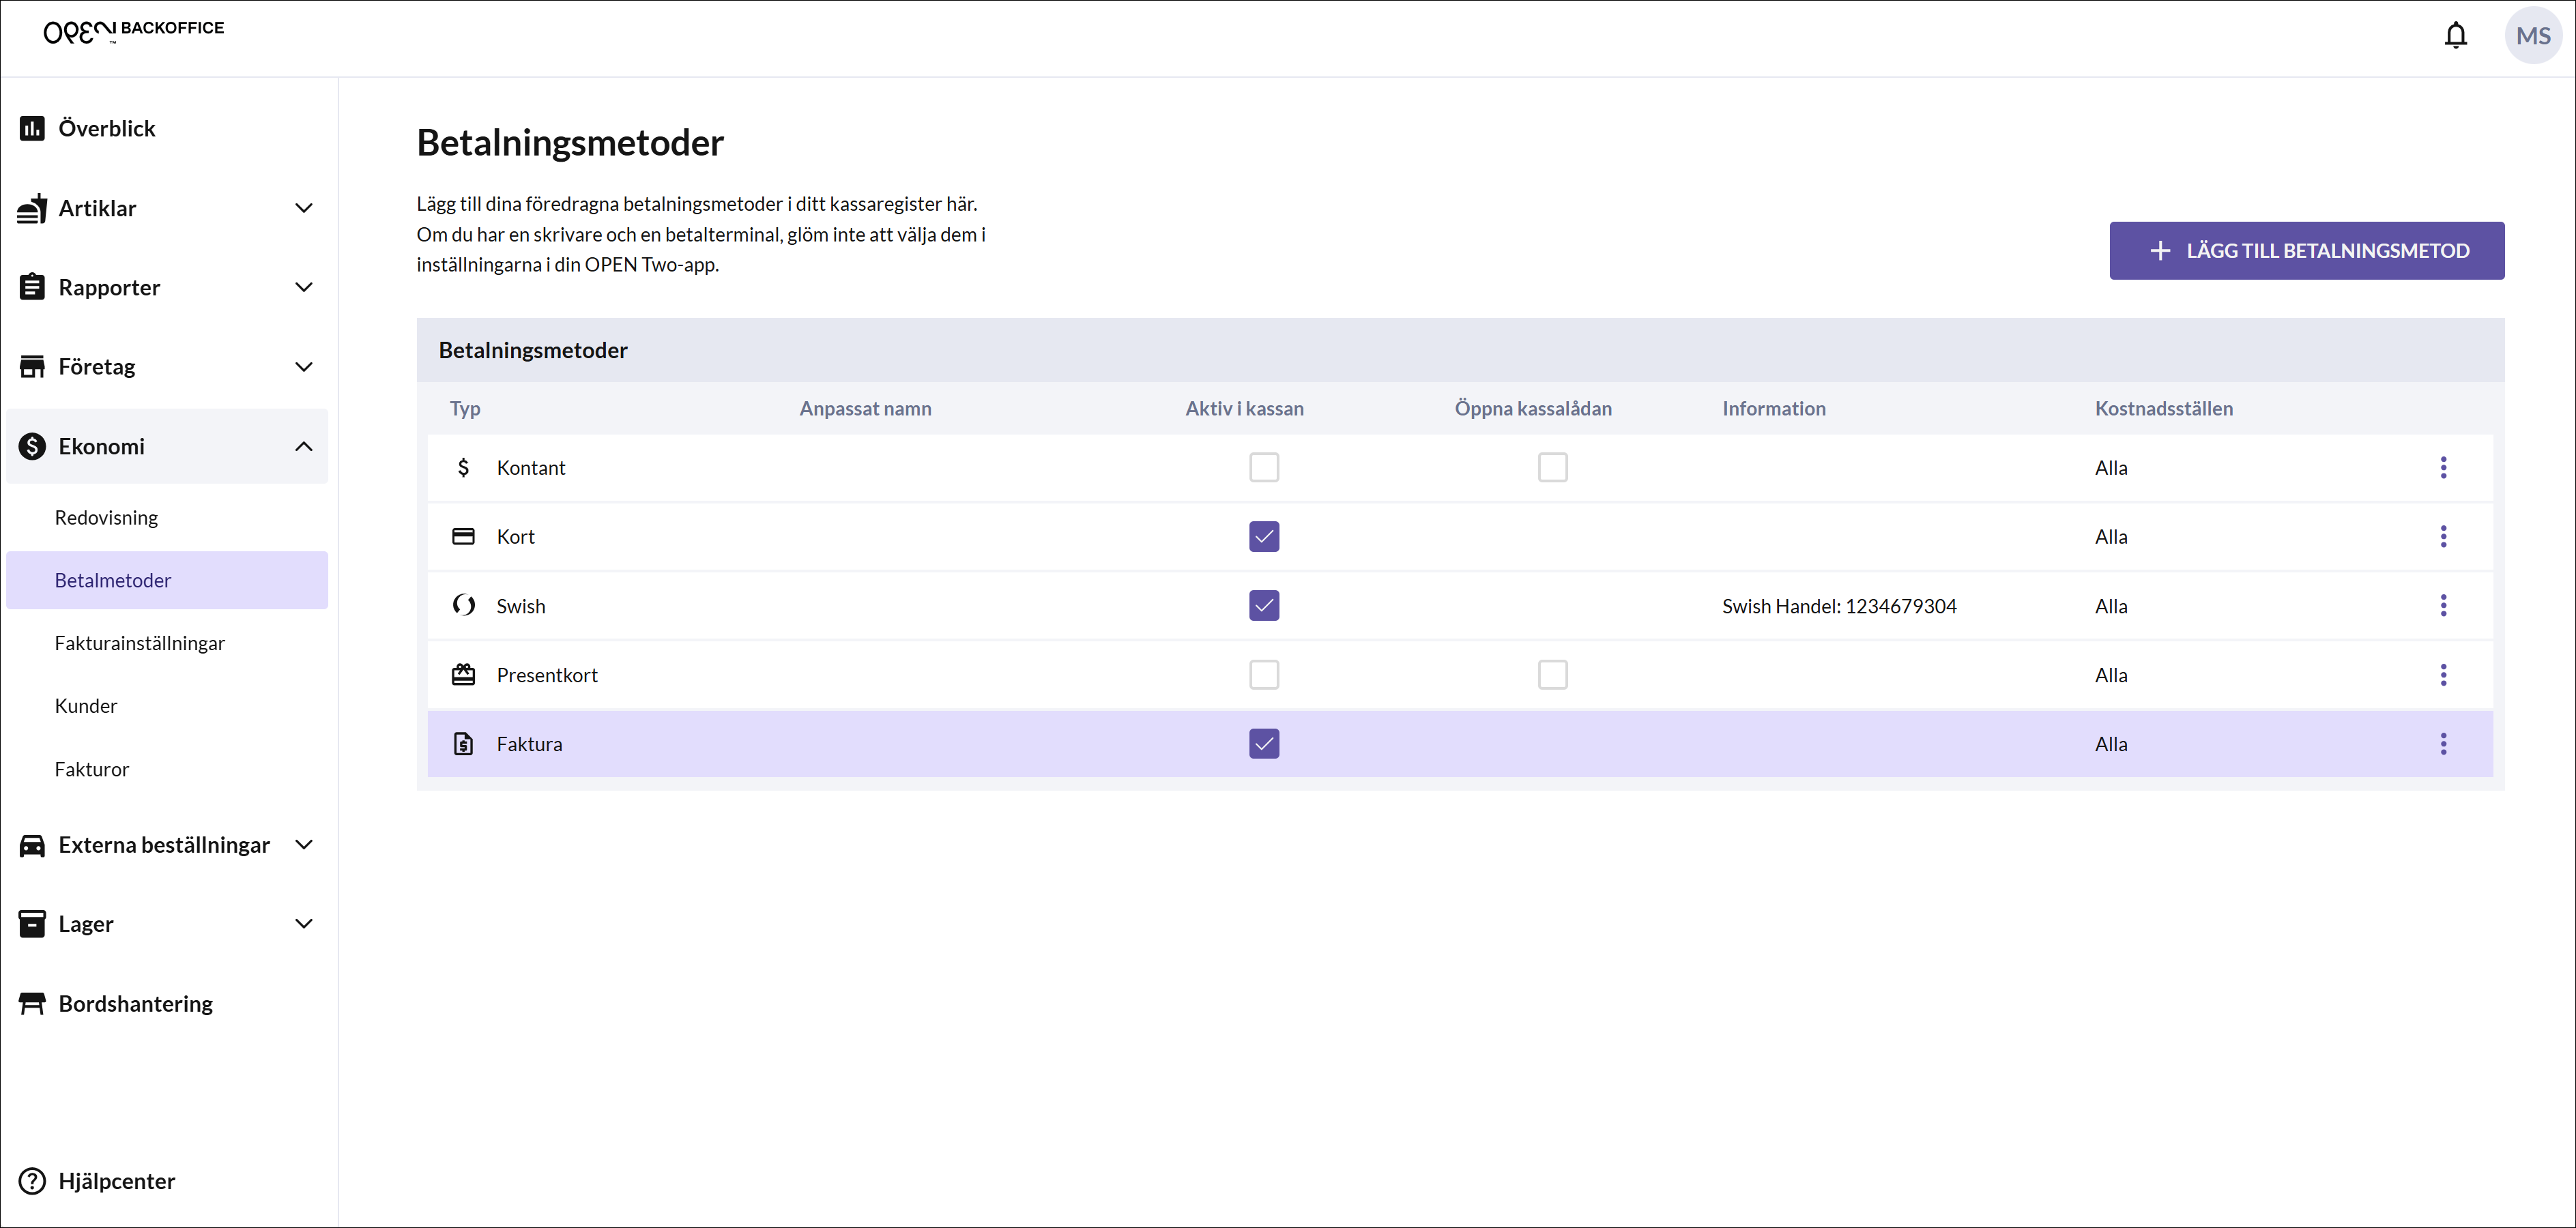The image size is (2576, 1228).
Task: Expand the Rapporter menu chevron
Action: (x=304, y=287)
